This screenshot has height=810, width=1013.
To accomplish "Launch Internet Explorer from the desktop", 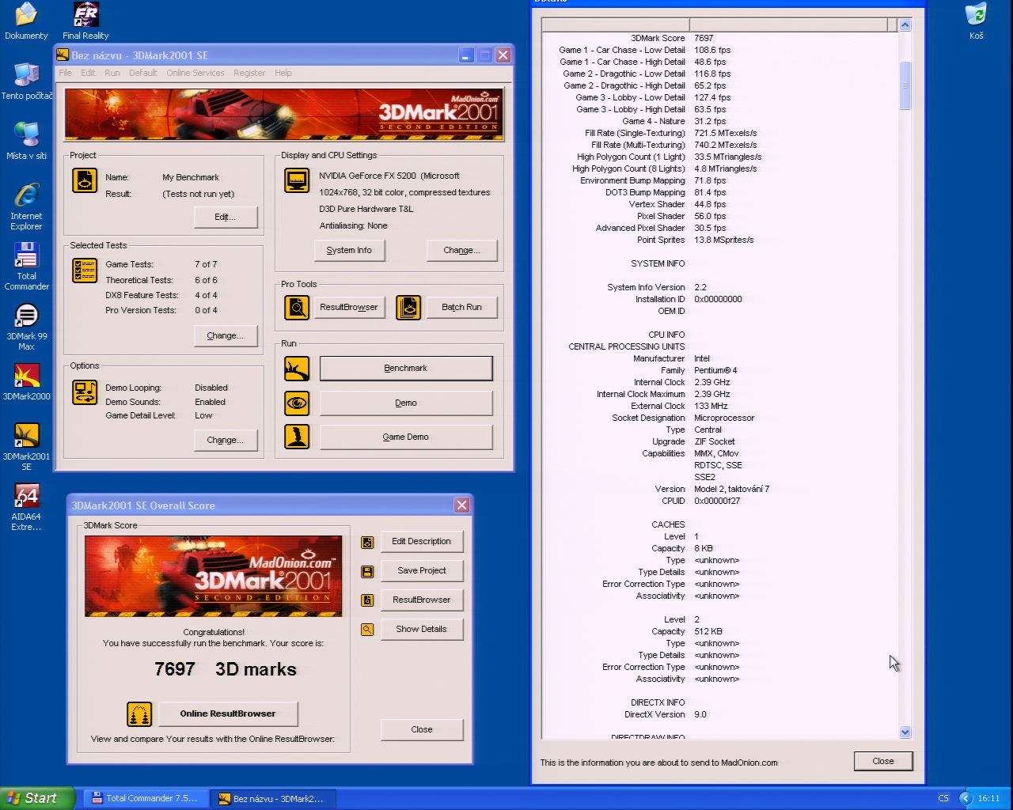I will (26, 206).
